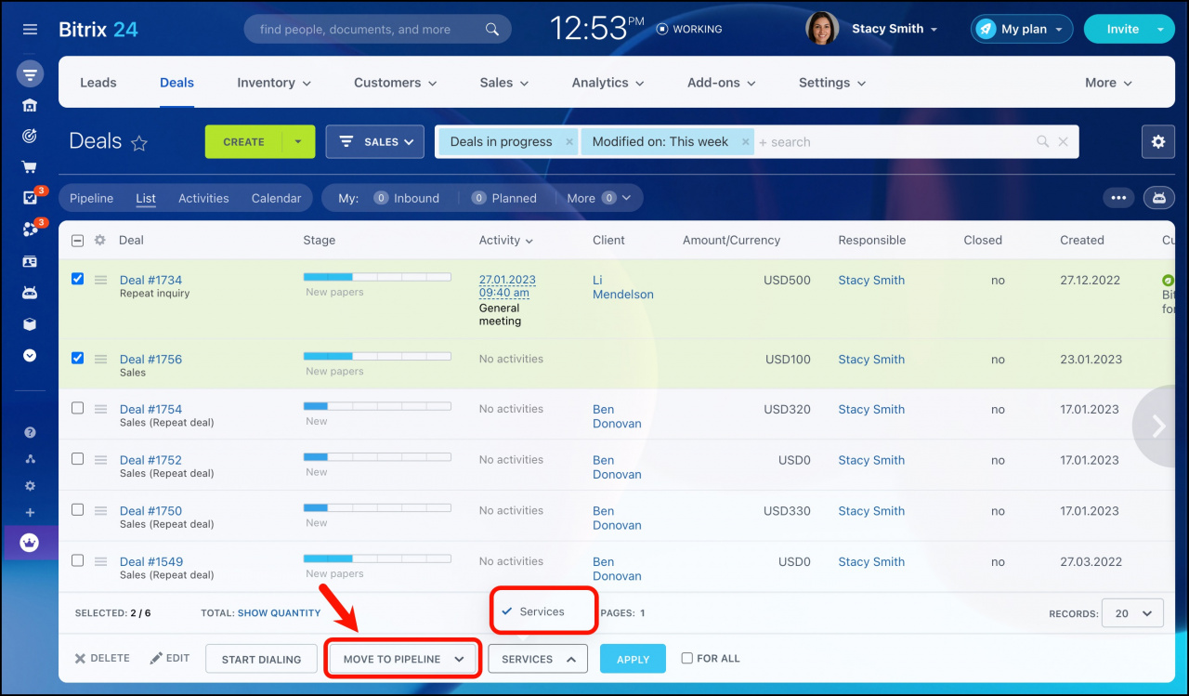
Task: Remove 'Modified on: This week' filter chip
Action: [x=746, y=142]
